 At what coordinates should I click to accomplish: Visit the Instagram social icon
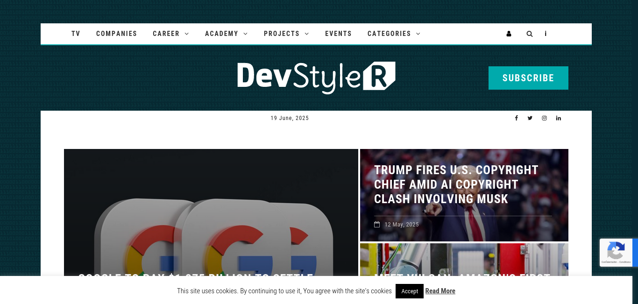[544, 118]
